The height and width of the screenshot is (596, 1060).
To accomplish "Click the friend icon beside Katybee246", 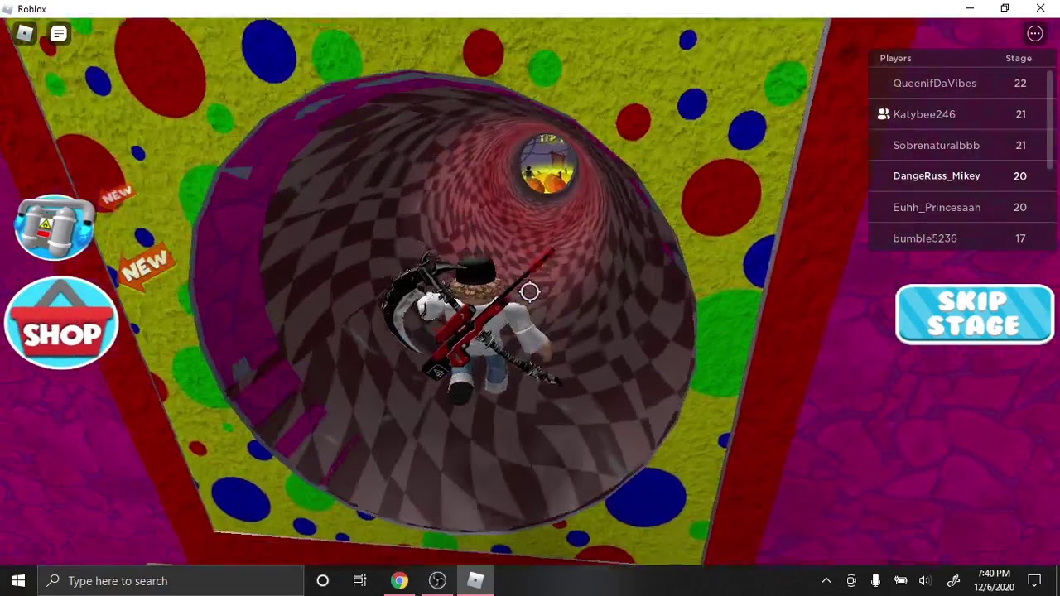I will [884, 114].
